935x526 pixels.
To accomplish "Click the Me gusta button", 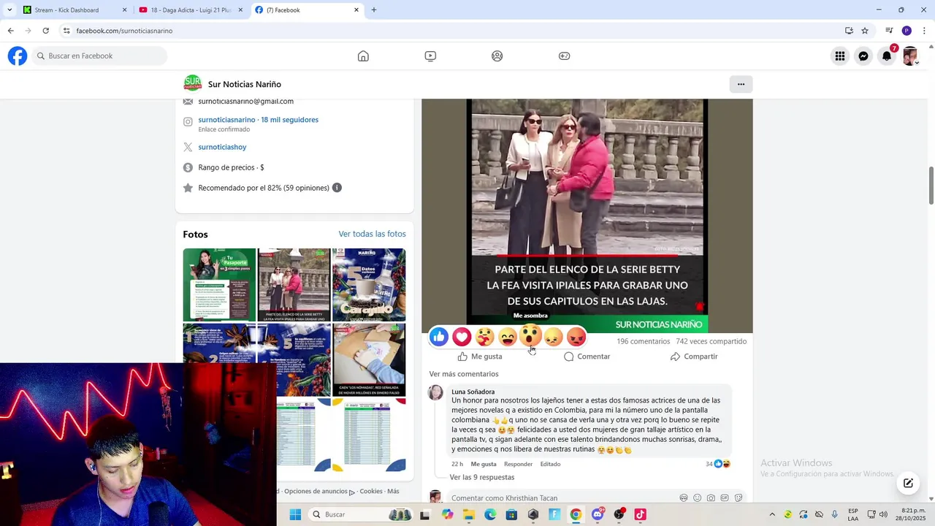I will click(x=480, y=357).
